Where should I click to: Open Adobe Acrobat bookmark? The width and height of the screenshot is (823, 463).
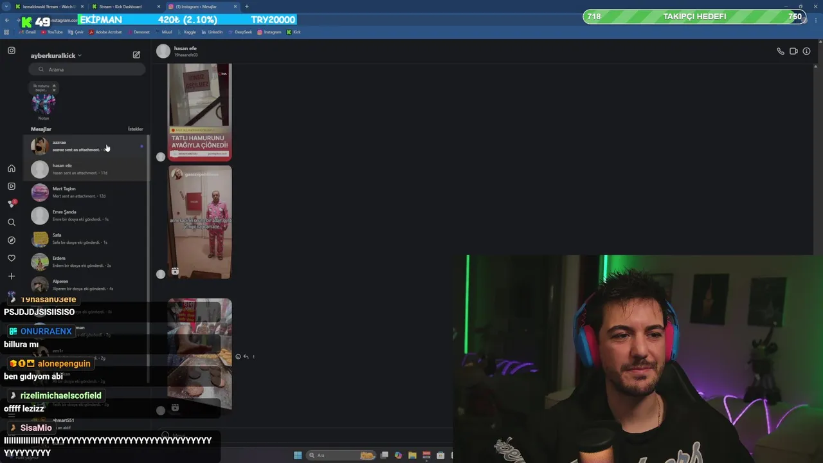(105, 32)
